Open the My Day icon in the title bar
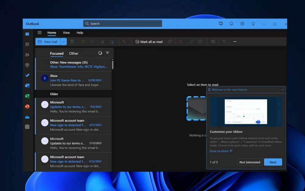The image size is (305, 191). (x=221, y=24)
